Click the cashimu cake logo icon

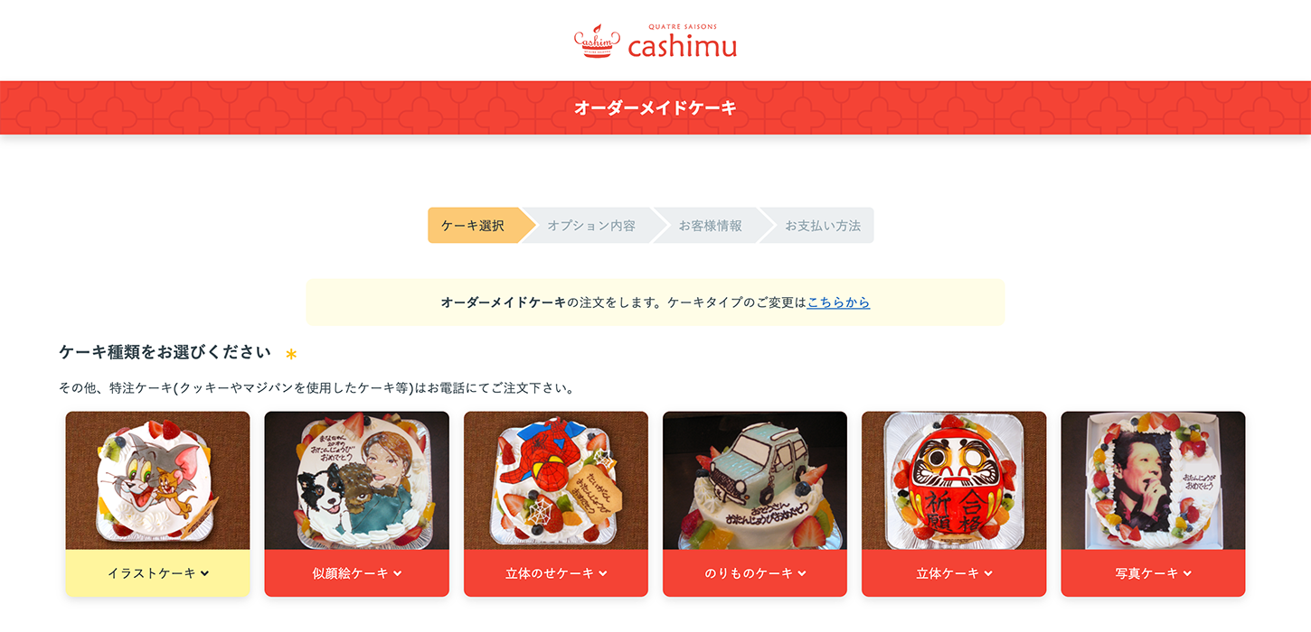[597, 42]
